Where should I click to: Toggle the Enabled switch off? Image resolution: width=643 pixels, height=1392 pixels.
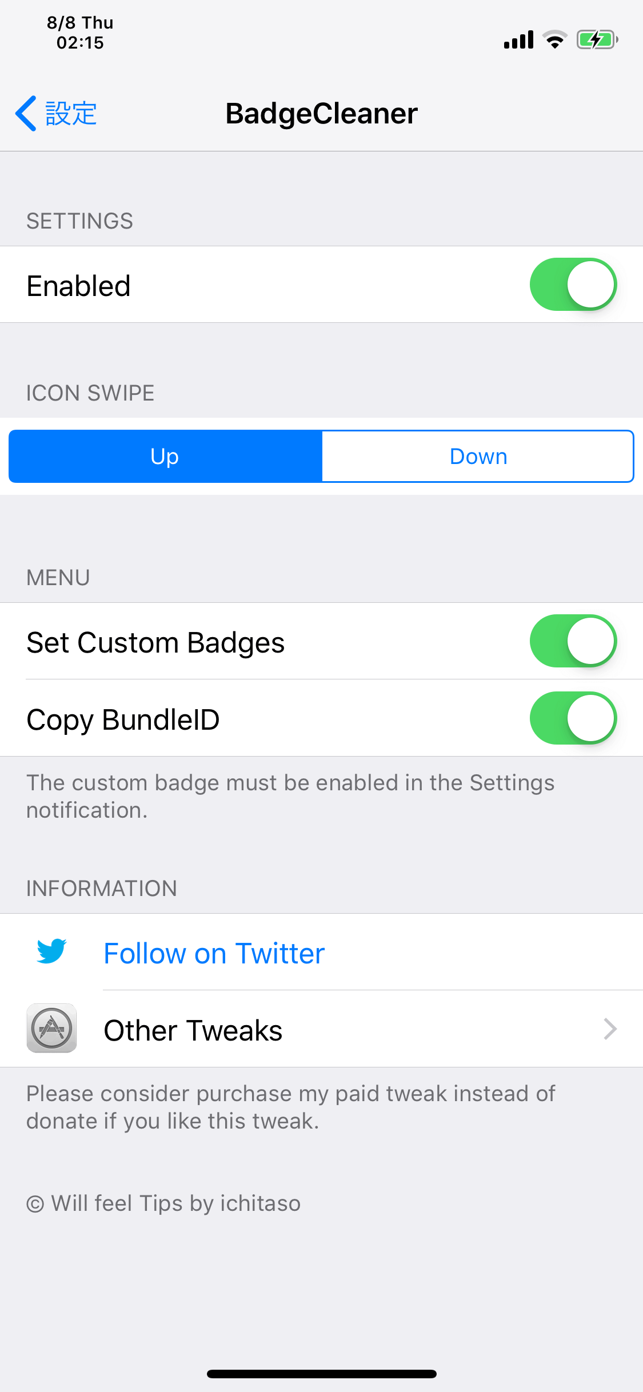click(x=573, y=285)
